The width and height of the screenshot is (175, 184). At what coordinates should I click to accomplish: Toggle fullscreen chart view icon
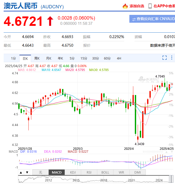(165, 58)
